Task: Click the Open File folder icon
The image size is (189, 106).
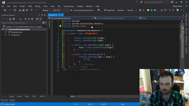Action: (20, 10)
